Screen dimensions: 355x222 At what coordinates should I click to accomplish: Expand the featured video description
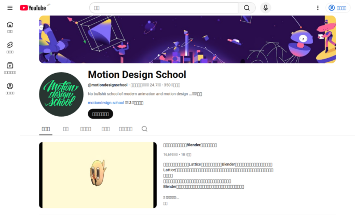(x=165, y=203)
